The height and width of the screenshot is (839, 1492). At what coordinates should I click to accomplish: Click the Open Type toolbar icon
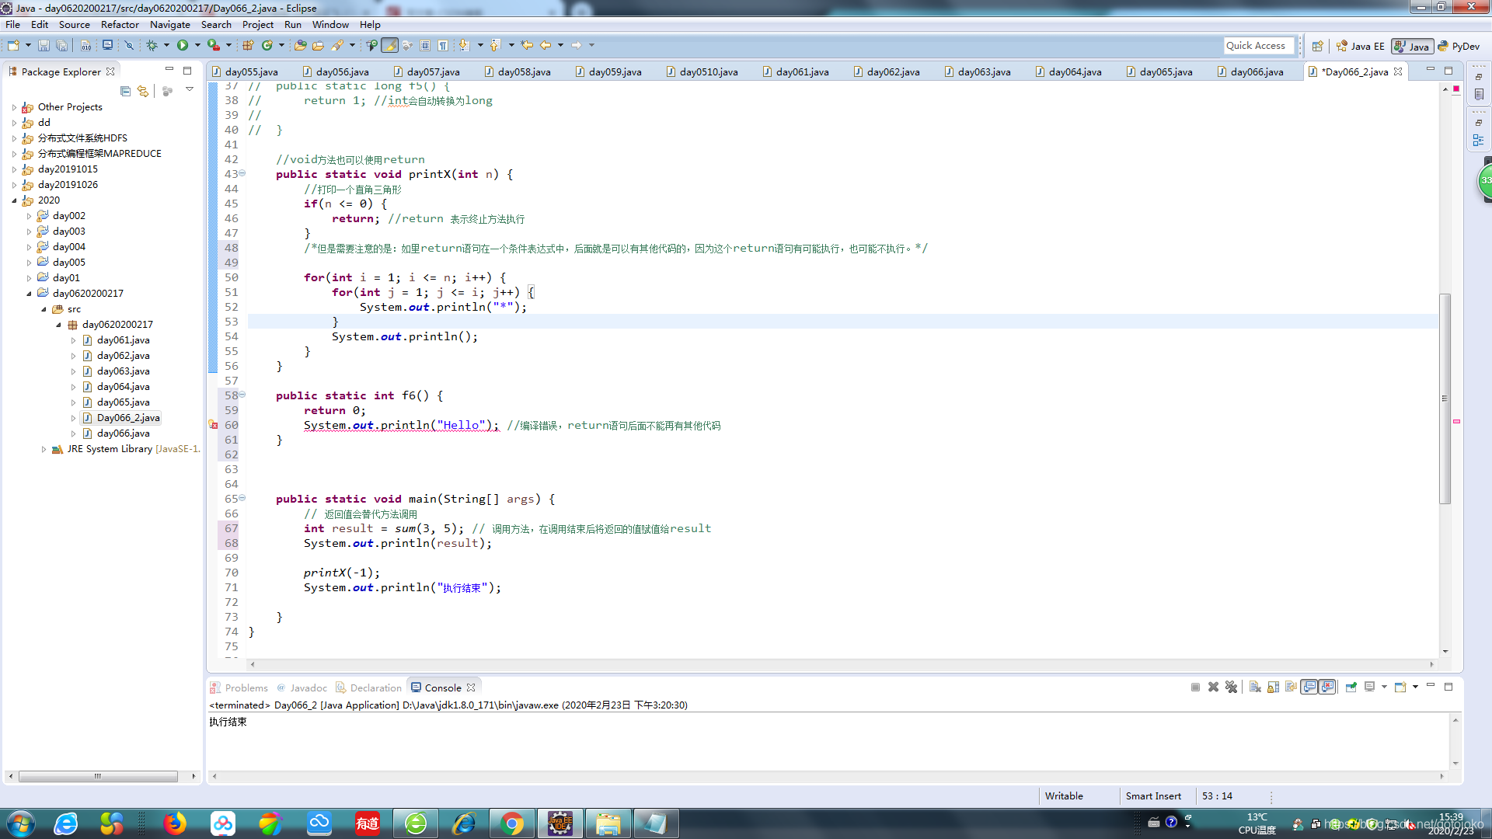click(300, 46)
